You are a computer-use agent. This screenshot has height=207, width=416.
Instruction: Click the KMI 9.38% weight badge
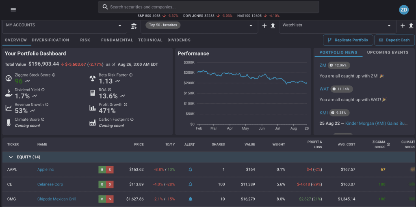[339, 113]
